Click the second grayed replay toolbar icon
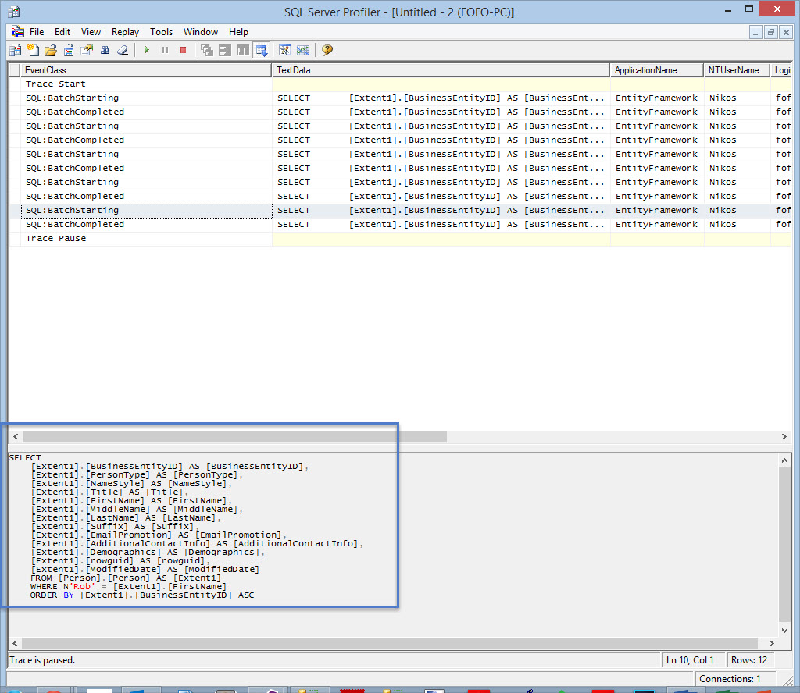Image resolution: width=800 pixels, height=693 pixels. pyautogui.click(x=224, y=50)
